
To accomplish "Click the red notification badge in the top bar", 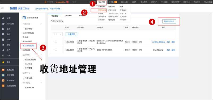I will [x=67, y=2].
